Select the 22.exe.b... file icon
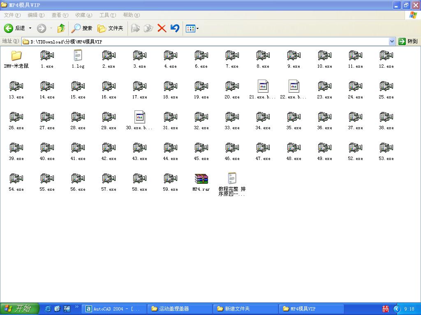The width and height of the screenshot is (421, 315). coord(294,86)
